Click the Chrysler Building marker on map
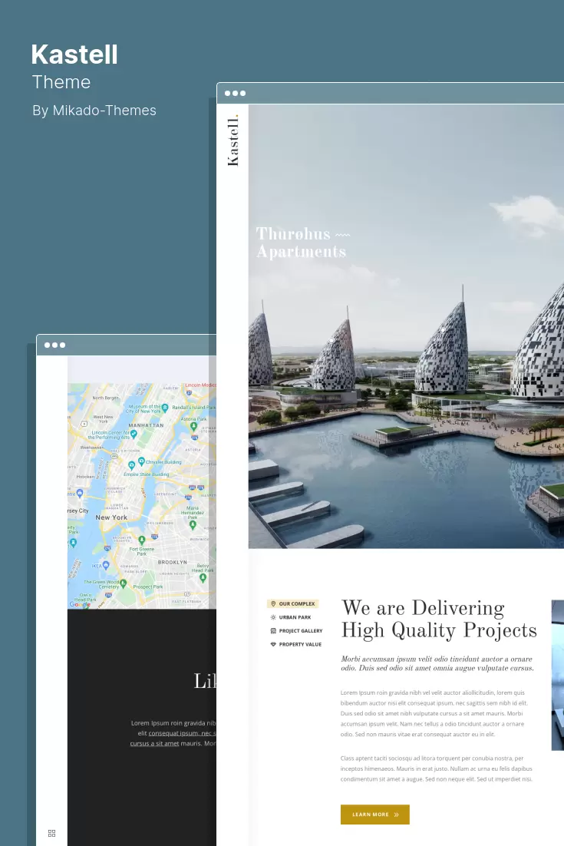564x846 pixels. (x=141, y=461)
